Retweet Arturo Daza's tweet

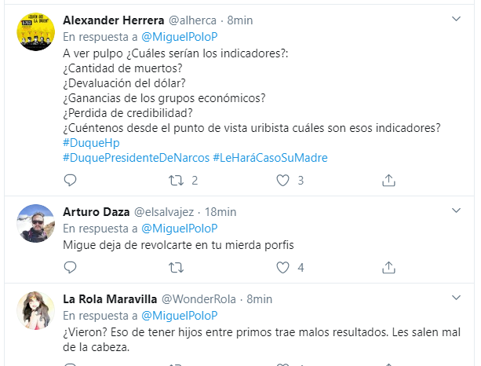tap(177, 268)
